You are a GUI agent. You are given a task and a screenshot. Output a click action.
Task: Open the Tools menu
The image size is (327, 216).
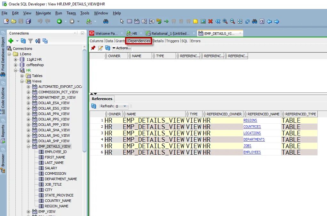coord(85,13)
